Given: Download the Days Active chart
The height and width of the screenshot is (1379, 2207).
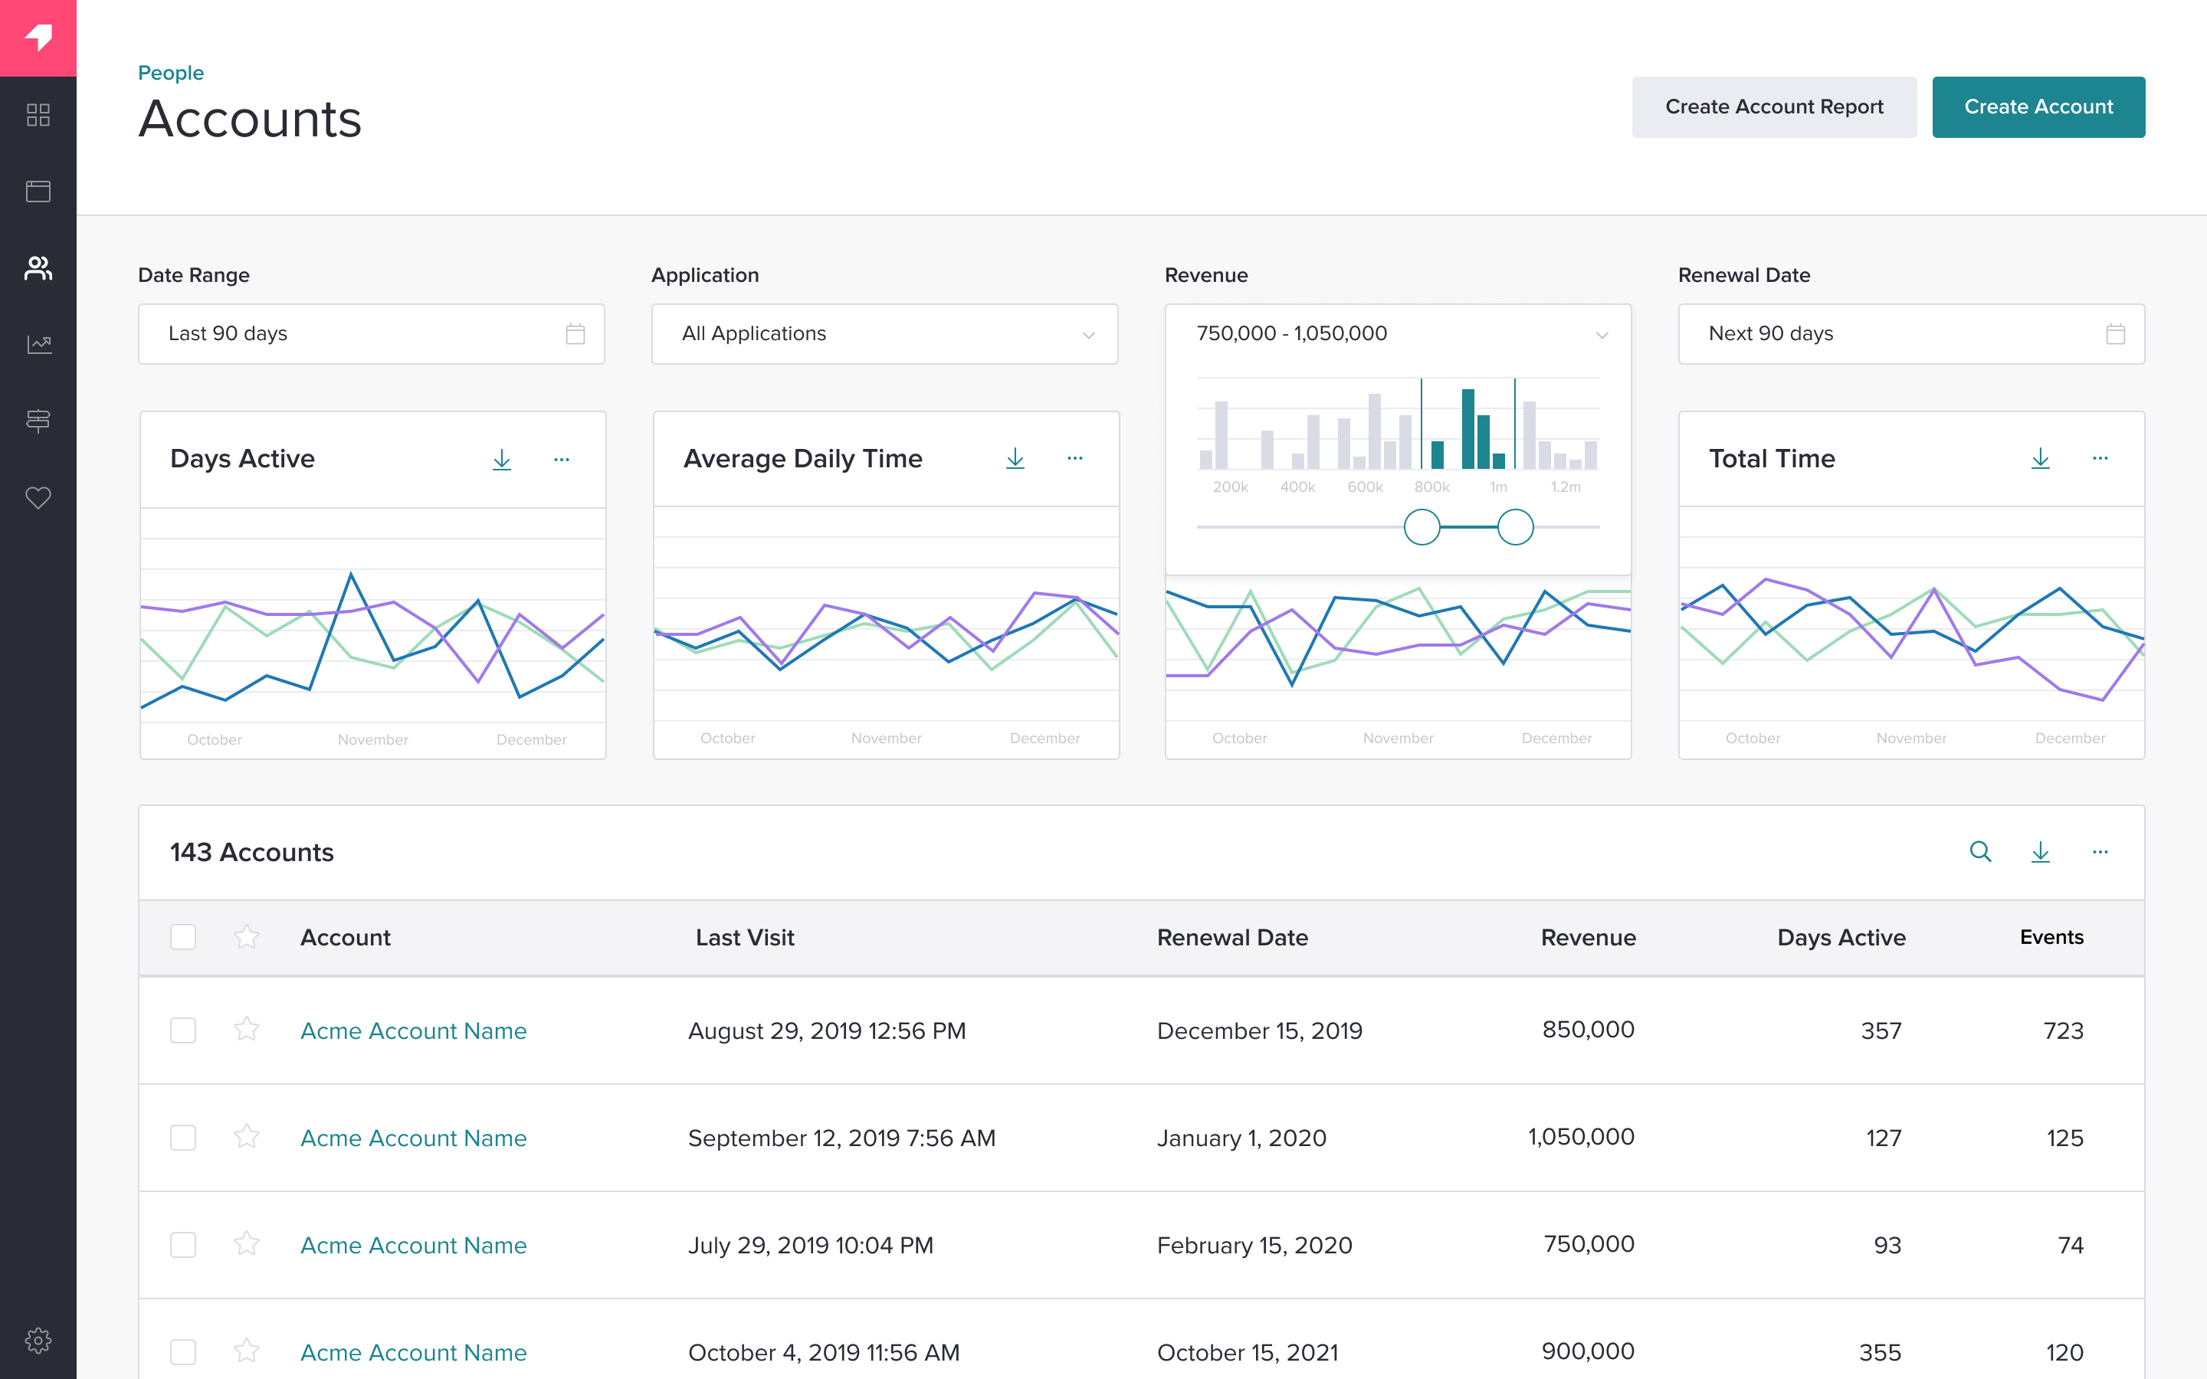Looking at the screenshot, I should point(502,460).
